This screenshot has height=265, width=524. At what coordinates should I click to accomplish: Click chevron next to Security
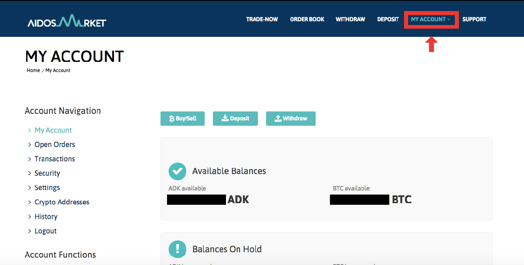tap(29, 173)
